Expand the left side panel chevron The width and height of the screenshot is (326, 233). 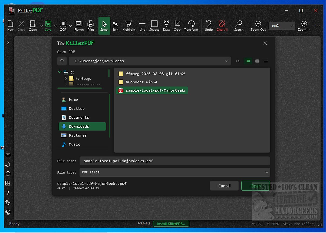click(x=8, y=42)
